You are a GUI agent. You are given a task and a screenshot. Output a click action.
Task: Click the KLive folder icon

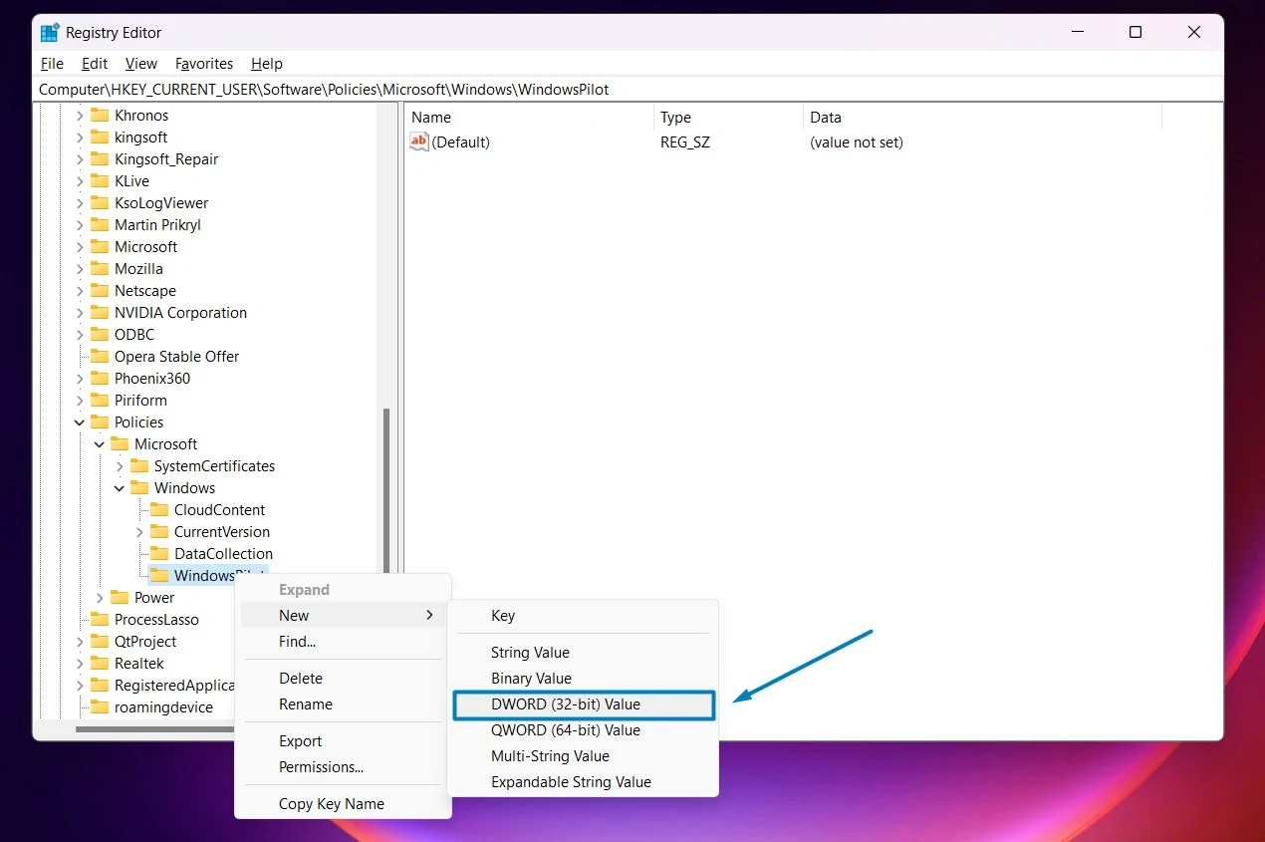click(100, 180)
